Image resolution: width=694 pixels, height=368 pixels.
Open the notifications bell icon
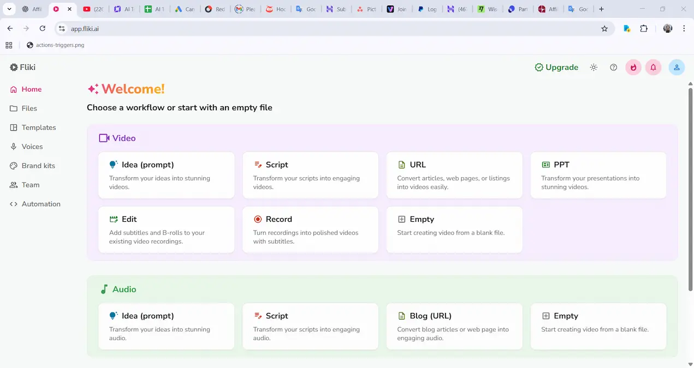653,68
